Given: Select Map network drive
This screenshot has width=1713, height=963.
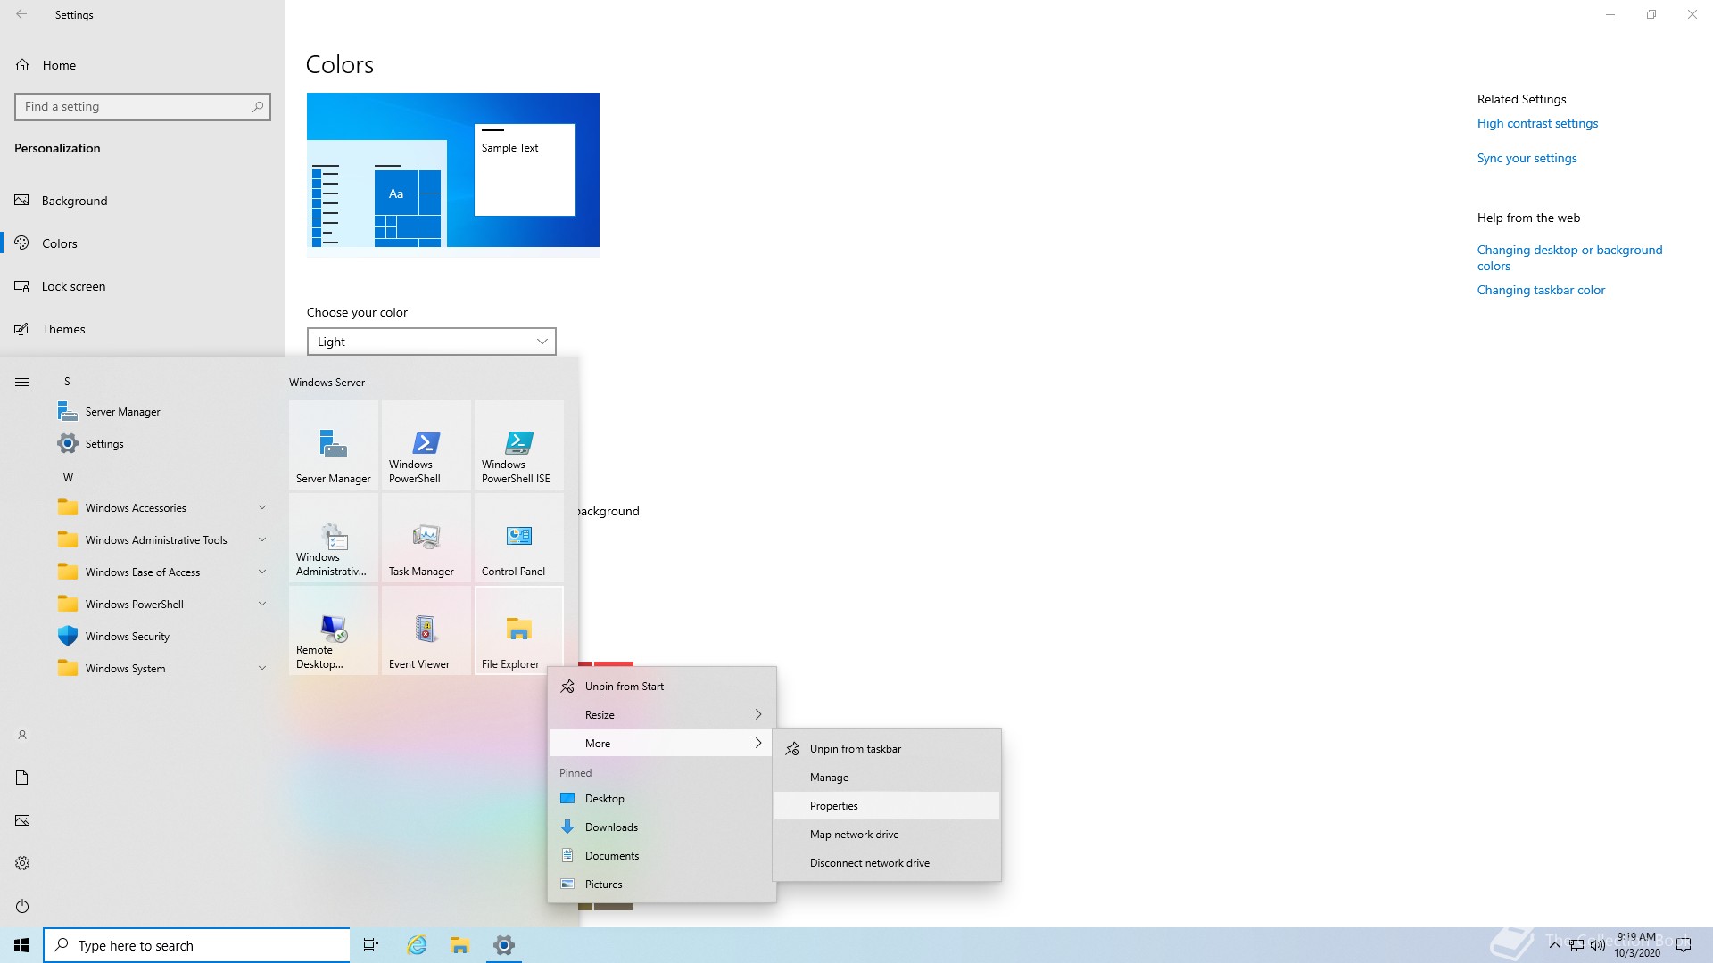Looking at the screenshot, I should click(887, 835).
